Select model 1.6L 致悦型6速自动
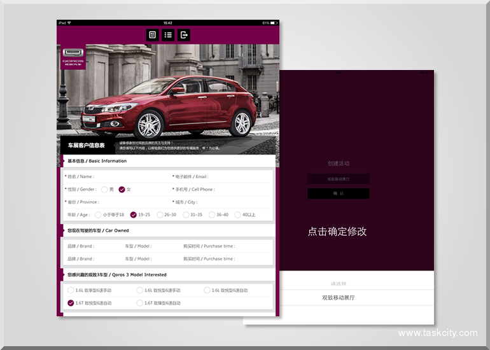The height and width of the screenshot is (350, 490). click(x=207, y=290)
